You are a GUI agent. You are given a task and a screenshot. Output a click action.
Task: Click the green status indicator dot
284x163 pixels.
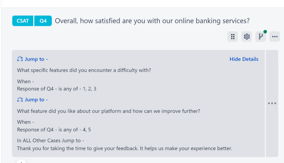pos(265,32)
